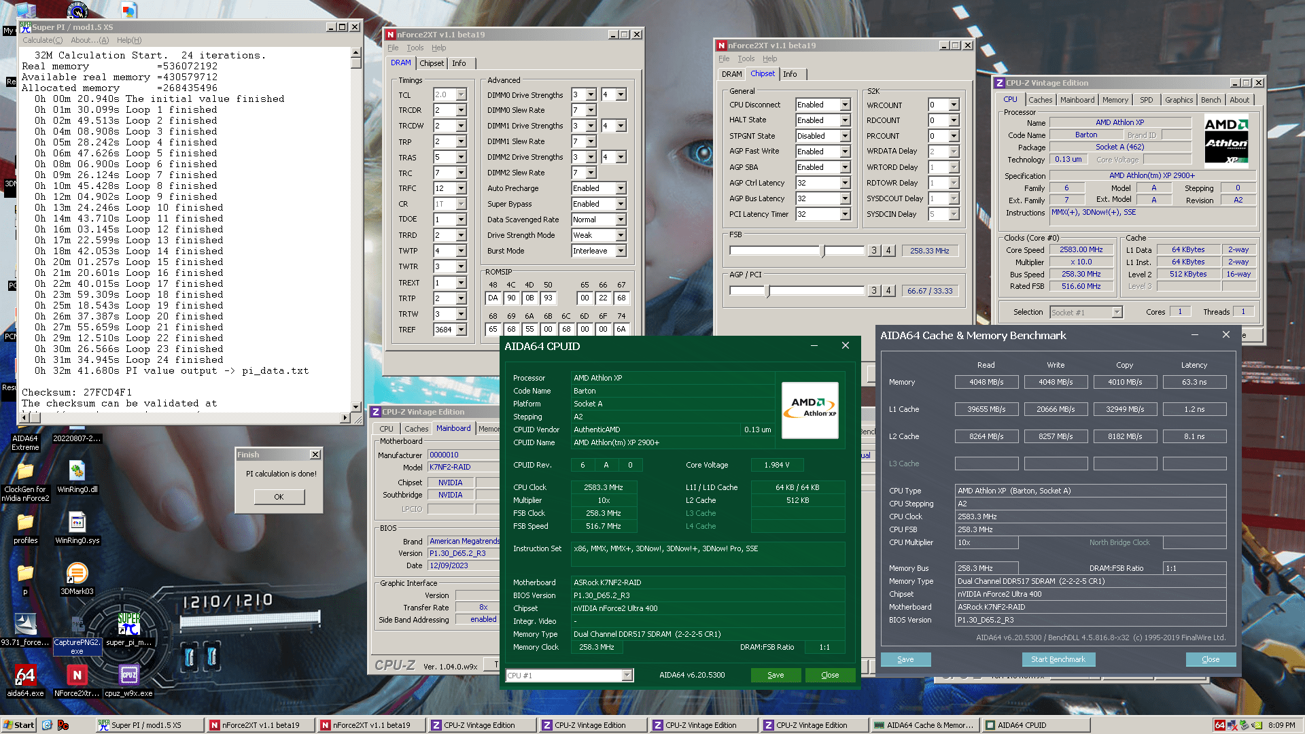The image size is (1305, 734).
Task: Click the AGP / PCI slider handle
Action: pos(768,292)
